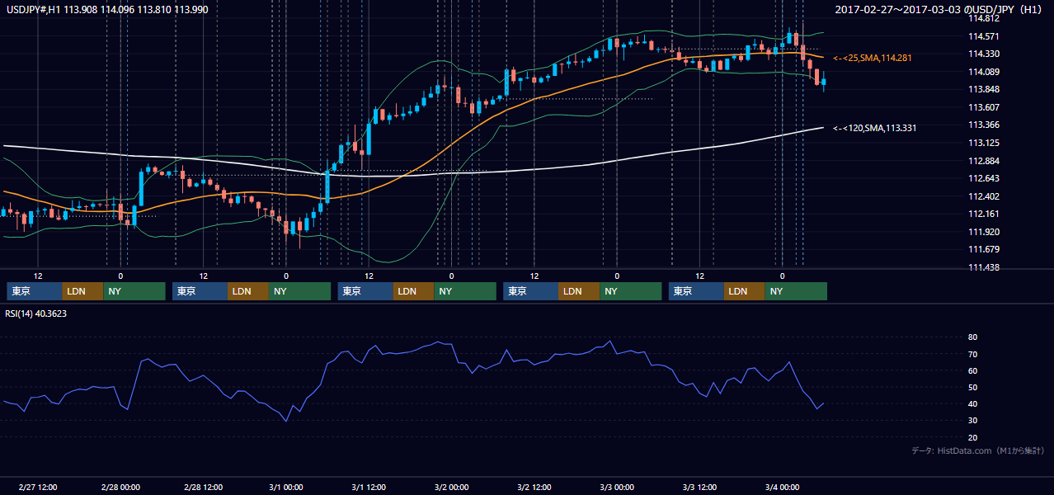Click the 3/1 00:00 time axis label

(286, 487)
